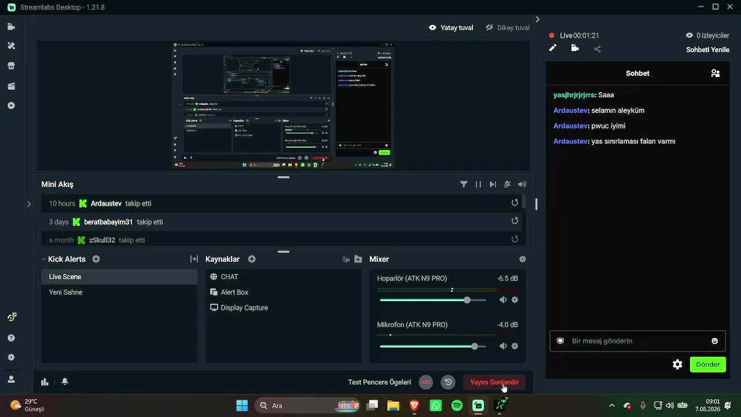Replay zSkull32's follow alert
Viewport: 741px width, 417px height.
[x=515, y=239]
